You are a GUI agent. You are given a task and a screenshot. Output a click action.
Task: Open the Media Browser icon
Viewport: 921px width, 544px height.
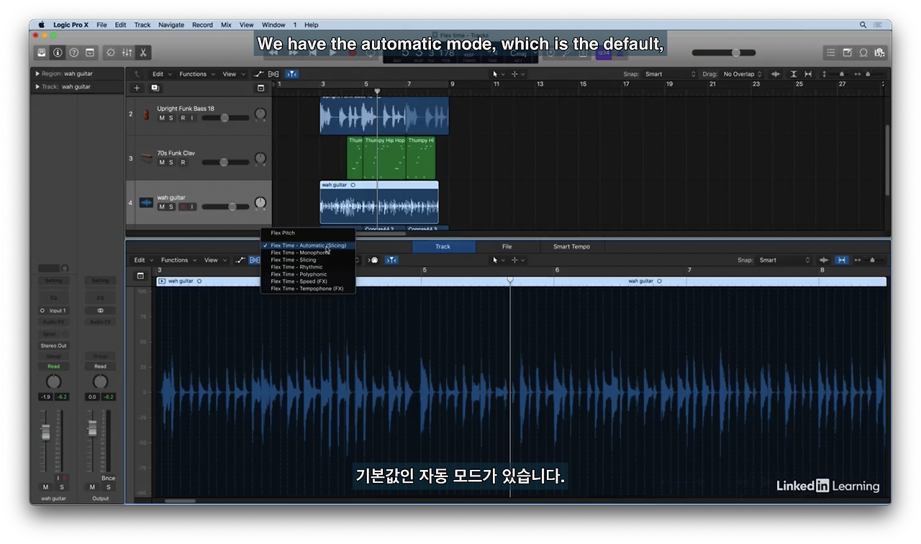pos(879,53)
